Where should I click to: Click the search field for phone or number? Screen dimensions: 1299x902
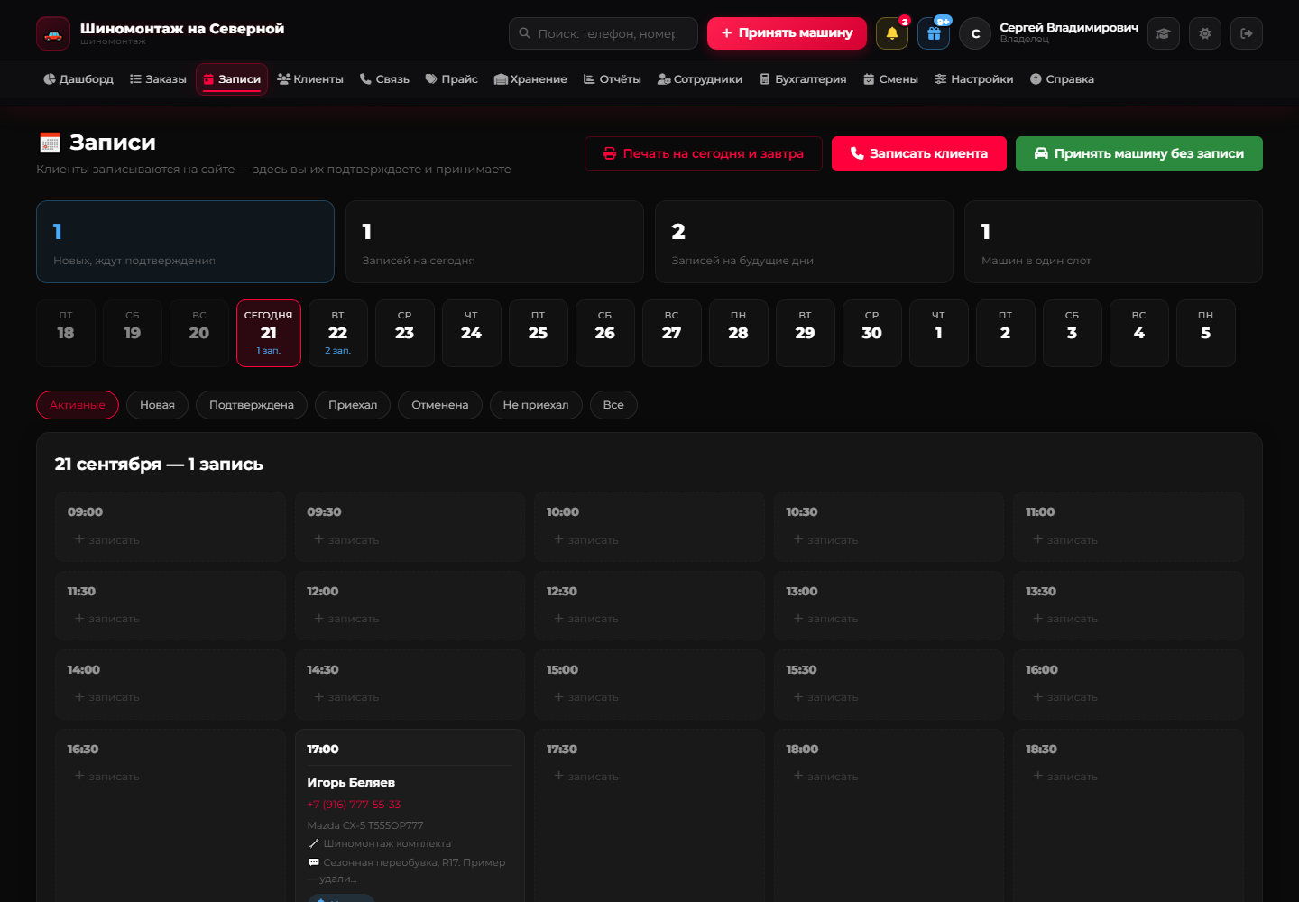[603, 33]
